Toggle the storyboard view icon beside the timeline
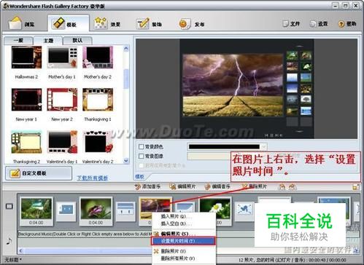This screenshot has width=364, height=265. click(x=9, y=206)
